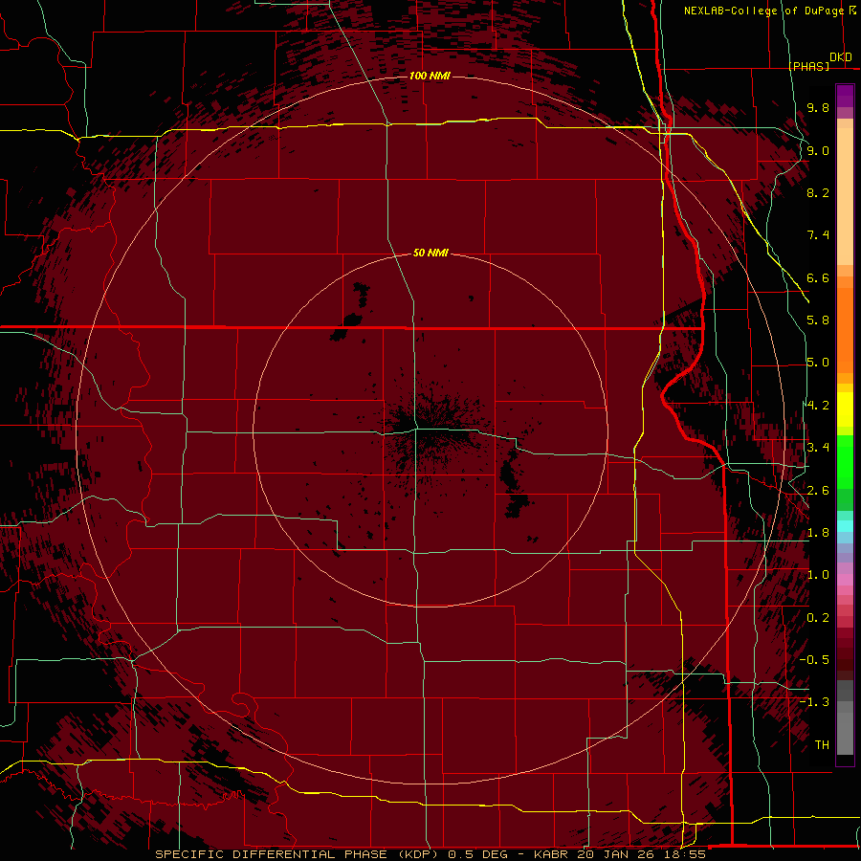Click the 8.2 scale value

(x=818, y=192)
